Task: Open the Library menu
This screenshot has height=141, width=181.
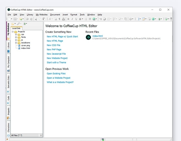Action: coord(30,15)
